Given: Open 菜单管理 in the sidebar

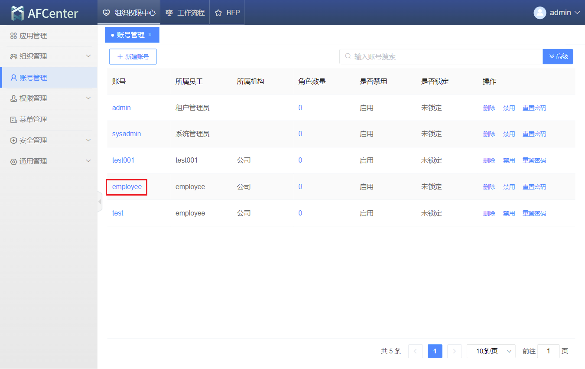Looking at the screenshot, I should pos(33,119).
